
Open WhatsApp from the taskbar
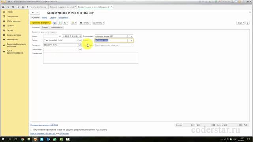(55, 139)
